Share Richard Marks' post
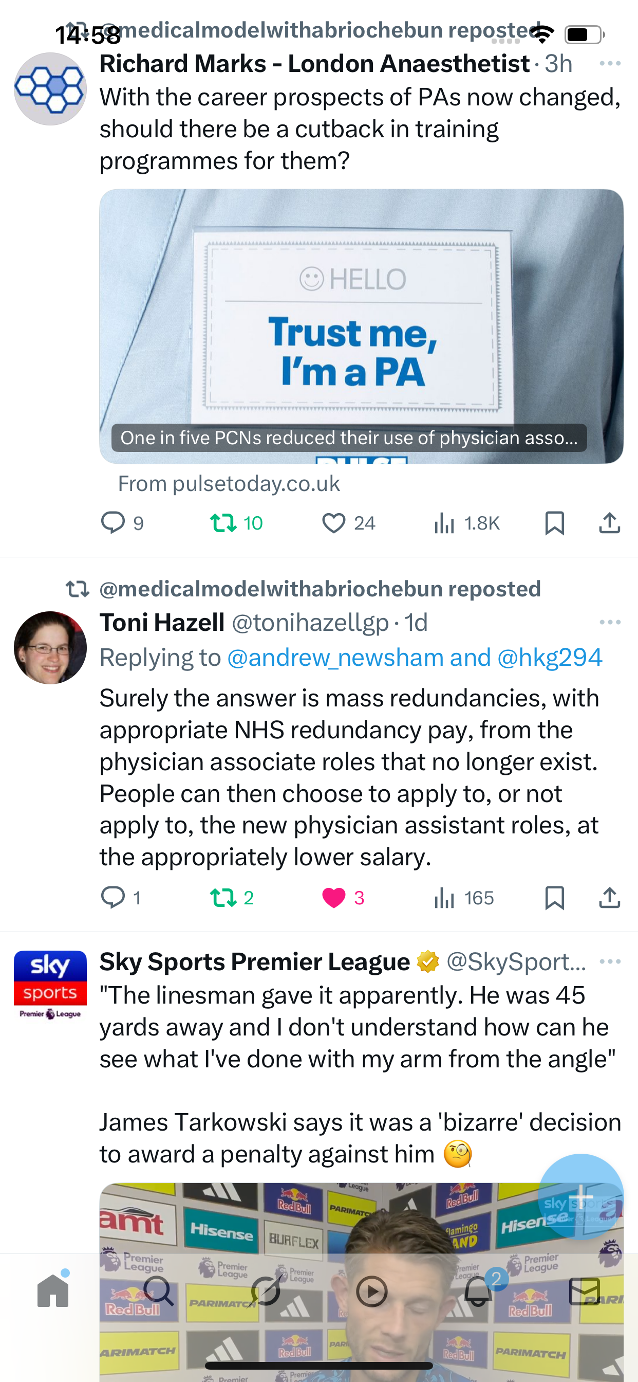Image resolution: width=638 pixels, height=1382 pixels. click(x=609, y=522)
